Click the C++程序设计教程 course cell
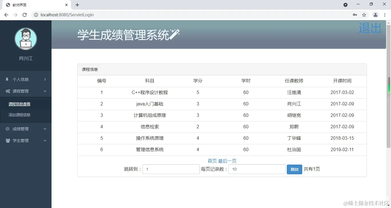 coord(150,93)
